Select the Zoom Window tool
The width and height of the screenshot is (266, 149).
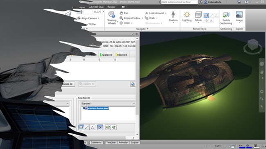click(130, 18)
